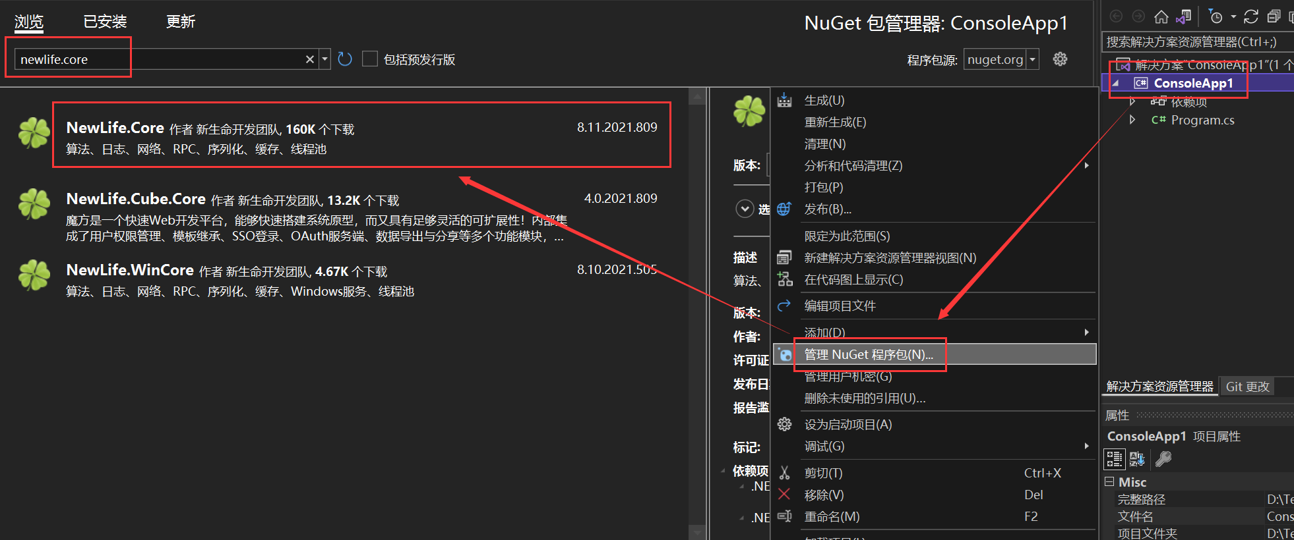1294x540 pixels.
Task: Choose 删除未使用的引用(U)... menu item
Action: 934,398
